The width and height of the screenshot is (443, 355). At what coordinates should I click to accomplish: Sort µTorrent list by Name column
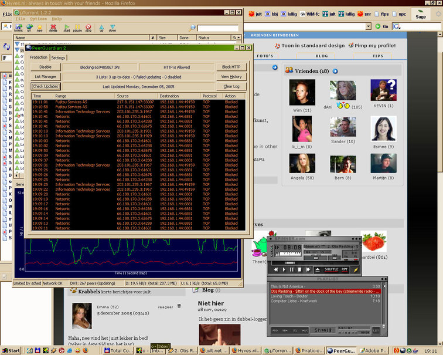click(81, 38)
